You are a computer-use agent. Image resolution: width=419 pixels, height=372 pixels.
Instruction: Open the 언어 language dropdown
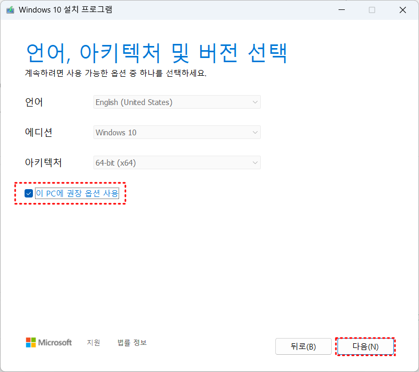point(177,102)
